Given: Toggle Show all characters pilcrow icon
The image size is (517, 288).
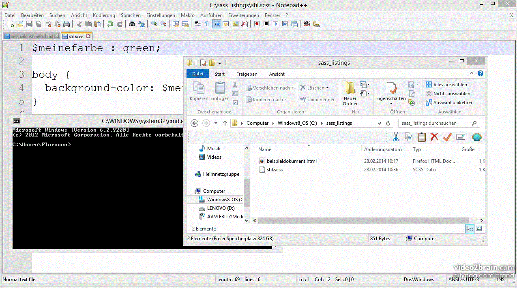Looking at the screenshot, I should (x=207, y=24).
